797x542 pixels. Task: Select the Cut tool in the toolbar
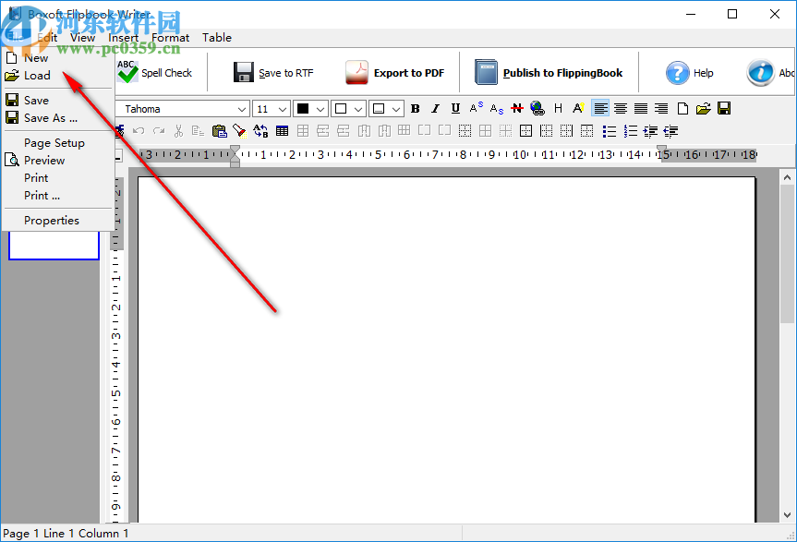coord(178,130)
